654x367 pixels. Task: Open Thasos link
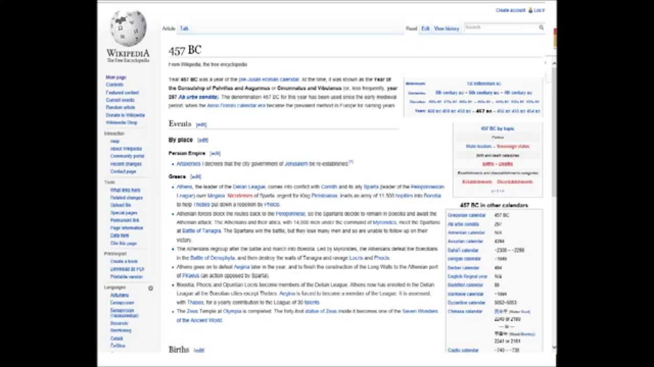tap(195, 302)
